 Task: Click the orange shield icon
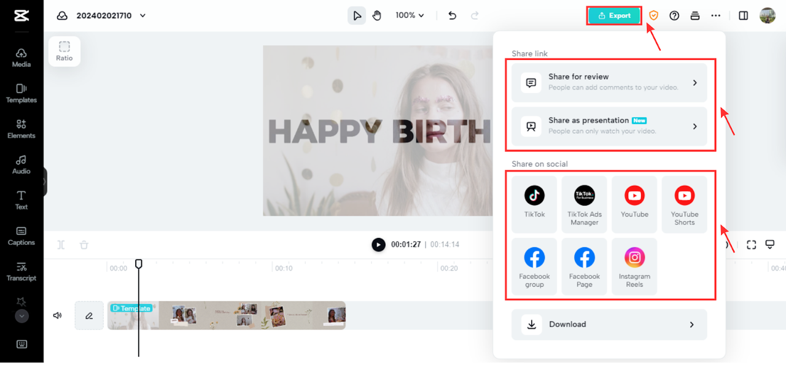(x=653, y=15)
